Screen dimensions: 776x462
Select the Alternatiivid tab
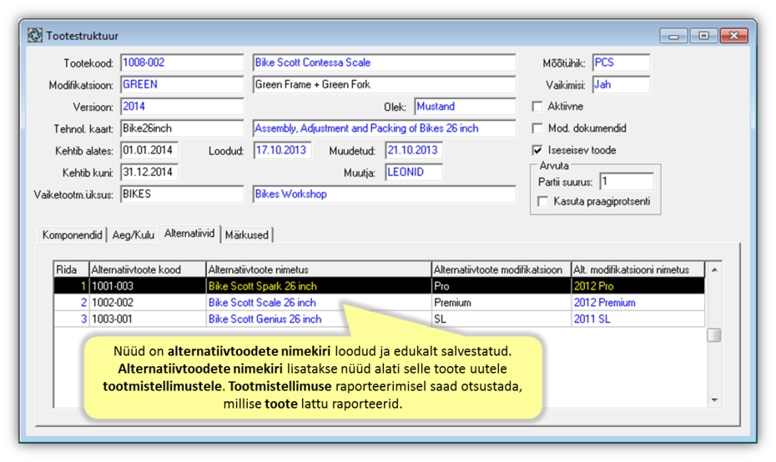pos(189,234)
